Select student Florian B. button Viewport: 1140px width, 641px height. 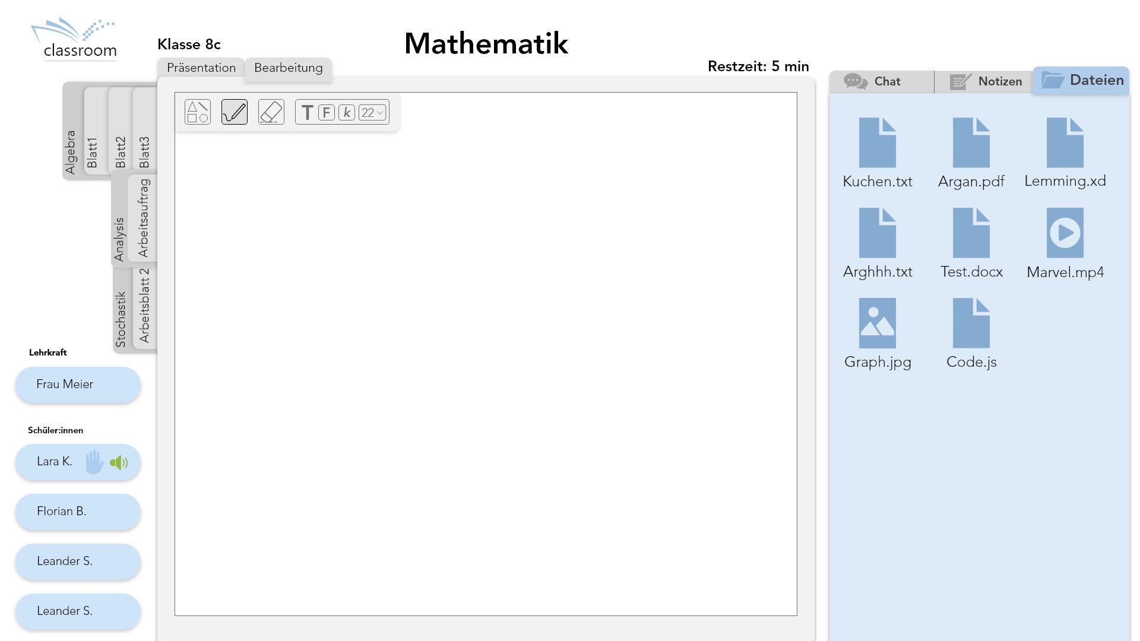coord(78,512)
